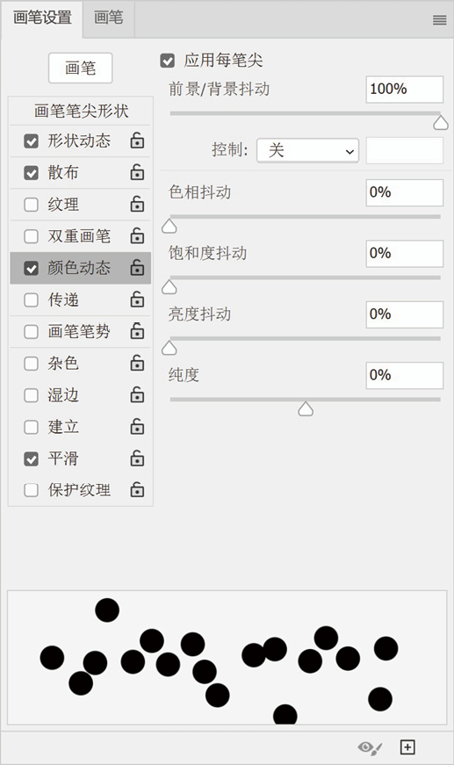Open the 控制 dropdown set to 关
The width and height of the screenshot is (454, 765).
(x=307, y=150)
